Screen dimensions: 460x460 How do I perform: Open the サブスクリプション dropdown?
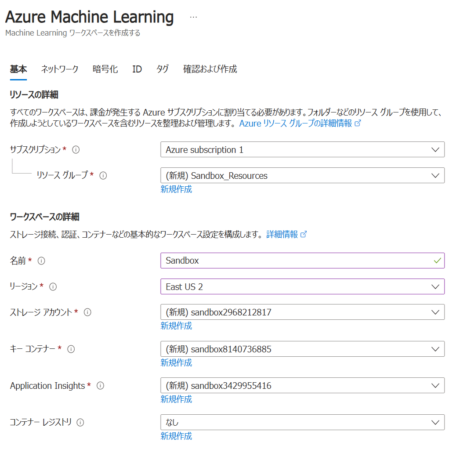point(302,150)
